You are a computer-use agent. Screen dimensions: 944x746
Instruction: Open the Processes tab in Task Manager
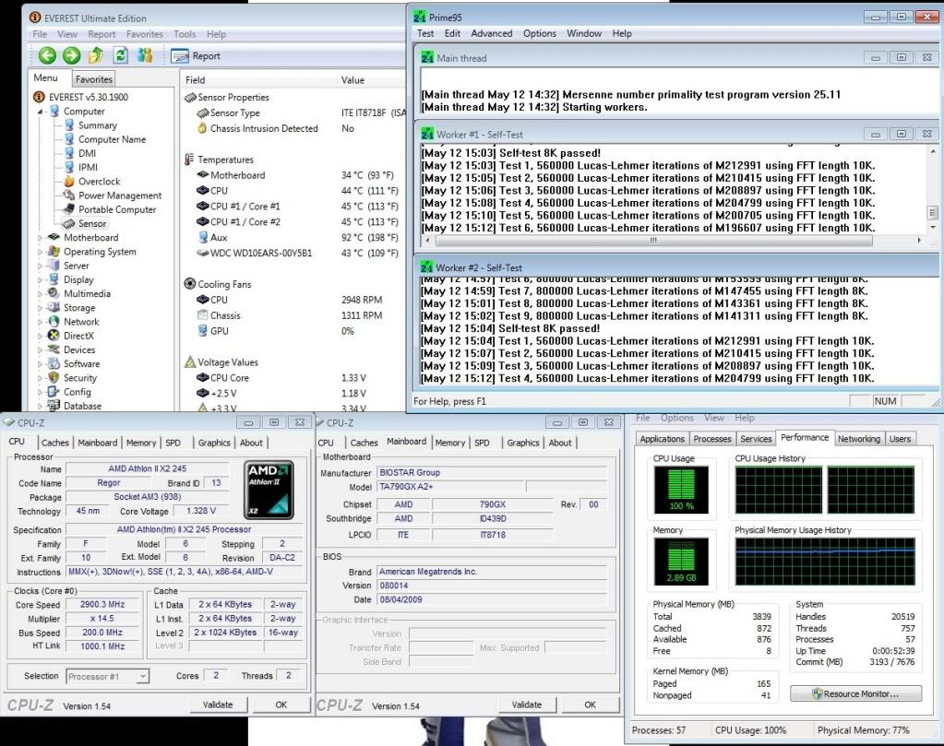[x=712, y=439]
